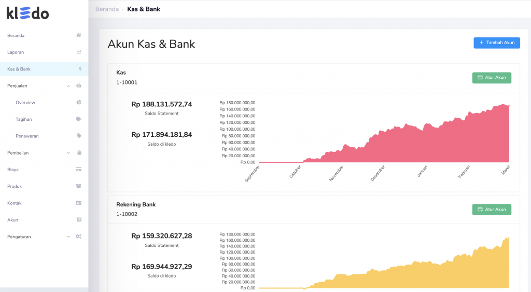Viewport: 531px width, 292px height.
Task: Click the Februari label on Kas chart
Action: point(464,172)
